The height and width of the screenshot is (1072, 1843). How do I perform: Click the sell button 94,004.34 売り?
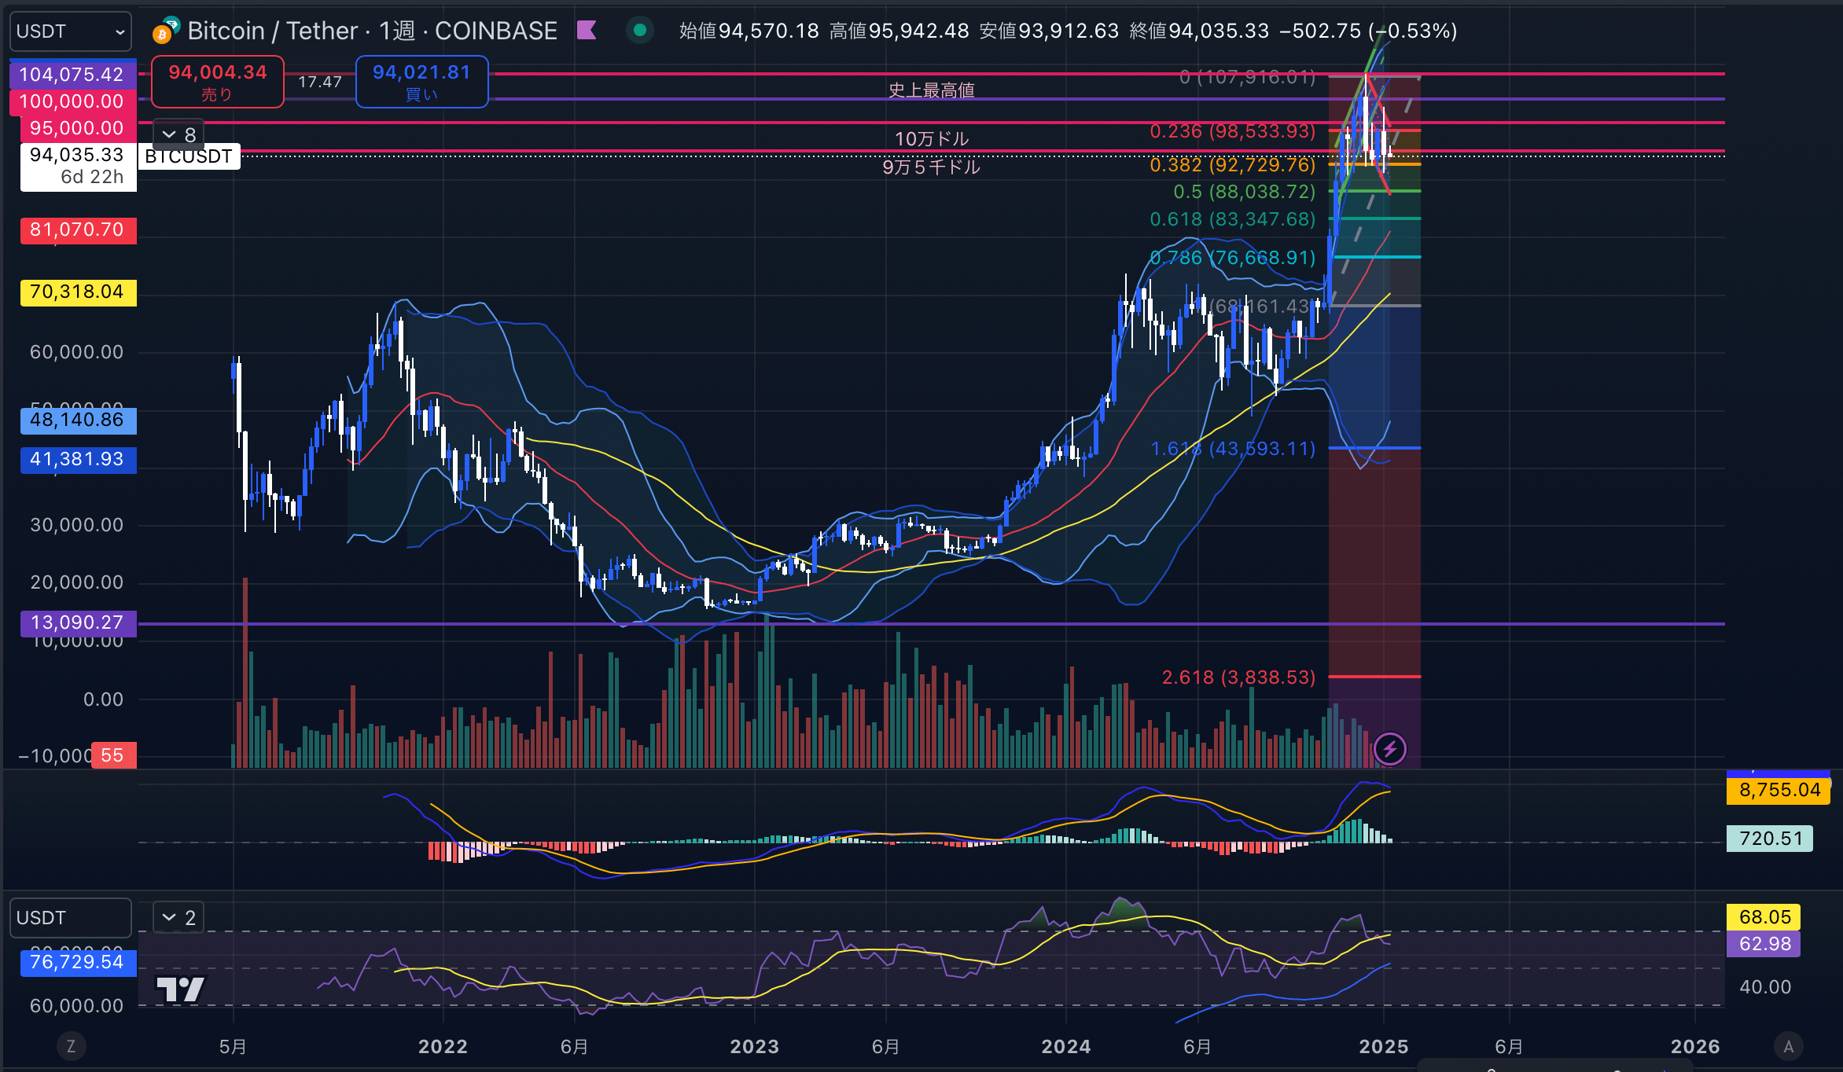tap(218, 82)
